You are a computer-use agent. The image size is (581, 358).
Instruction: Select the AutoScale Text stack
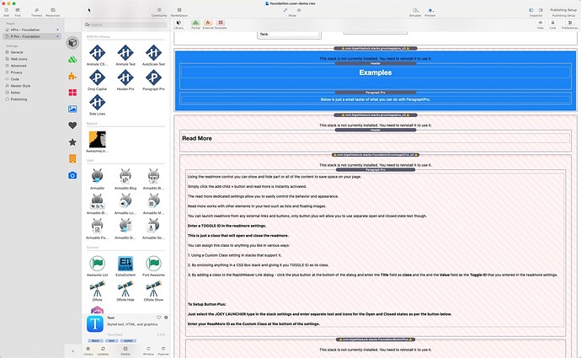point(153,55)
